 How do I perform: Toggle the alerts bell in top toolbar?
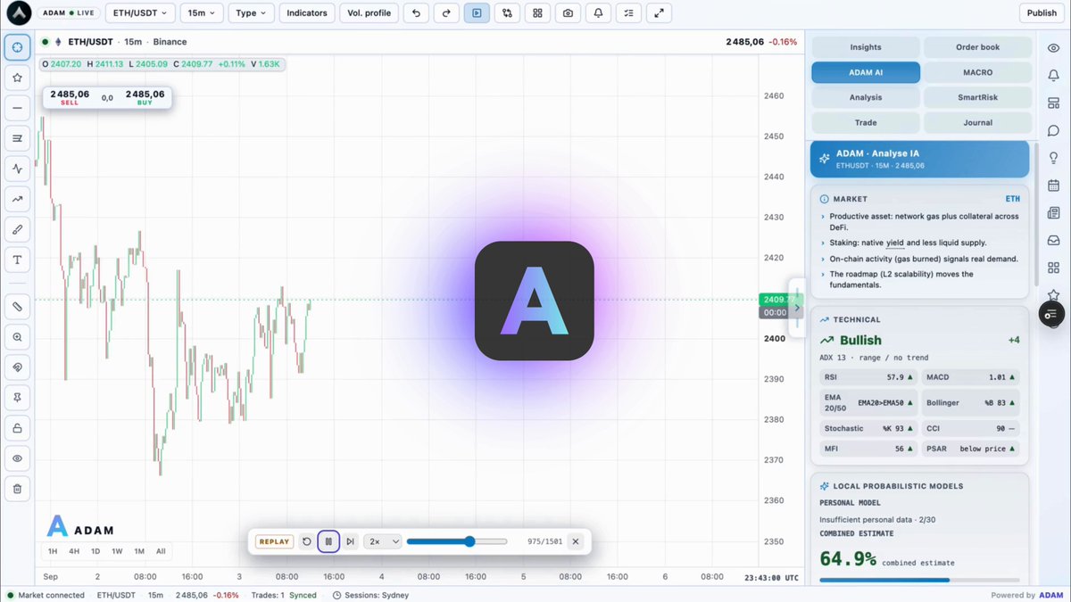pyautogui.click(x=598, y=13)
